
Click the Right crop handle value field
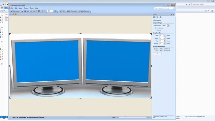click(161, 38)
